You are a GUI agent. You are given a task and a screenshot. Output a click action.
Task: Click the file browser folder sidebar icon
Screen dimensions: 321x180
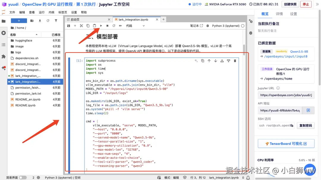click(x=4, y=21)
